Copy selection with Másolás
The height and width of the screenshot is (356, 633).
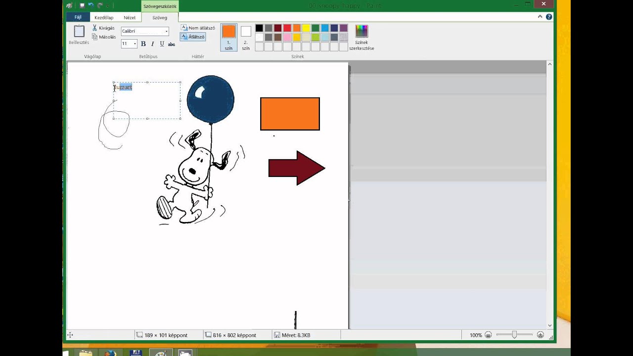(104, 37)
